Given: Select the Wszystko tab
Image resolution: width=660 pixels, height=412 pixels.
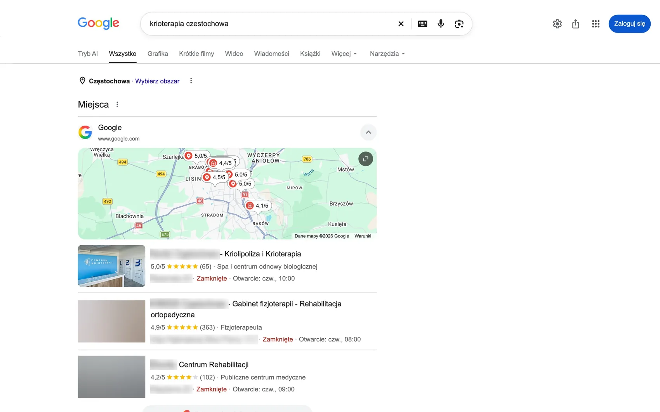Looking at the screenshot, I should click(x=123, y=54).
